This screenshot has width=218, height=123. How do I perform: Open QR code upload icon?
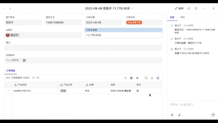click(x=24, y=60)
